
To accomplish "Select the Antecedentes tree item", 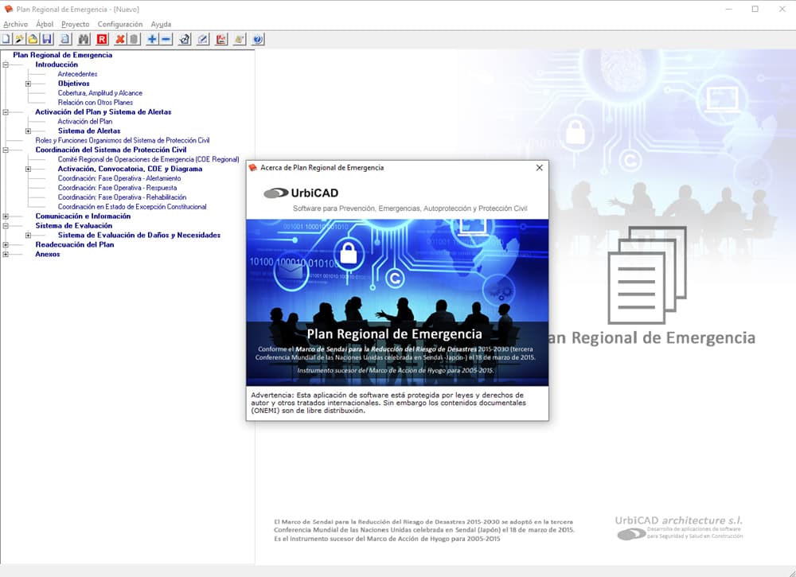I will tap(77, 74).
